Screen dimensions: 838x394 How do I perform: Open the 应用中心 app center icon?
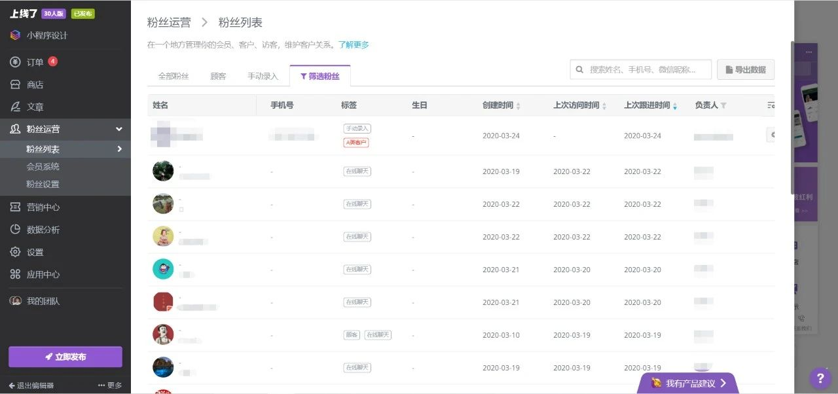14,274
